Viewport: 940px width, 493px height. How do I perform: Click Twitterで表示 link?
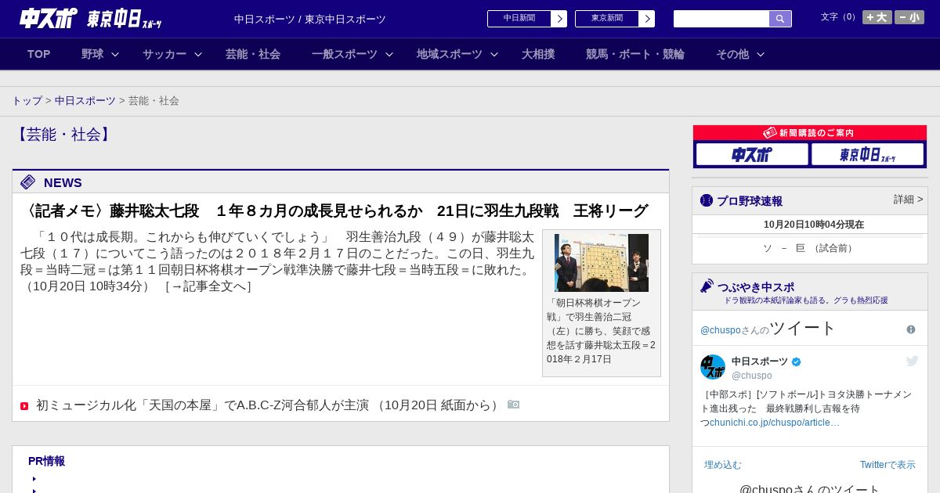click(x=888, y=465)
